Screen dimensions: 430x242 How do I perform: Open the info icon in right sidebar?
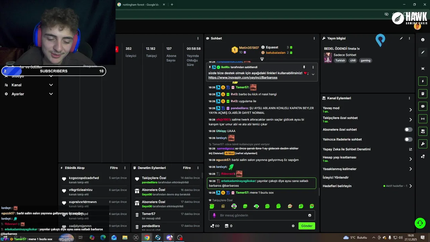[423, 40]
